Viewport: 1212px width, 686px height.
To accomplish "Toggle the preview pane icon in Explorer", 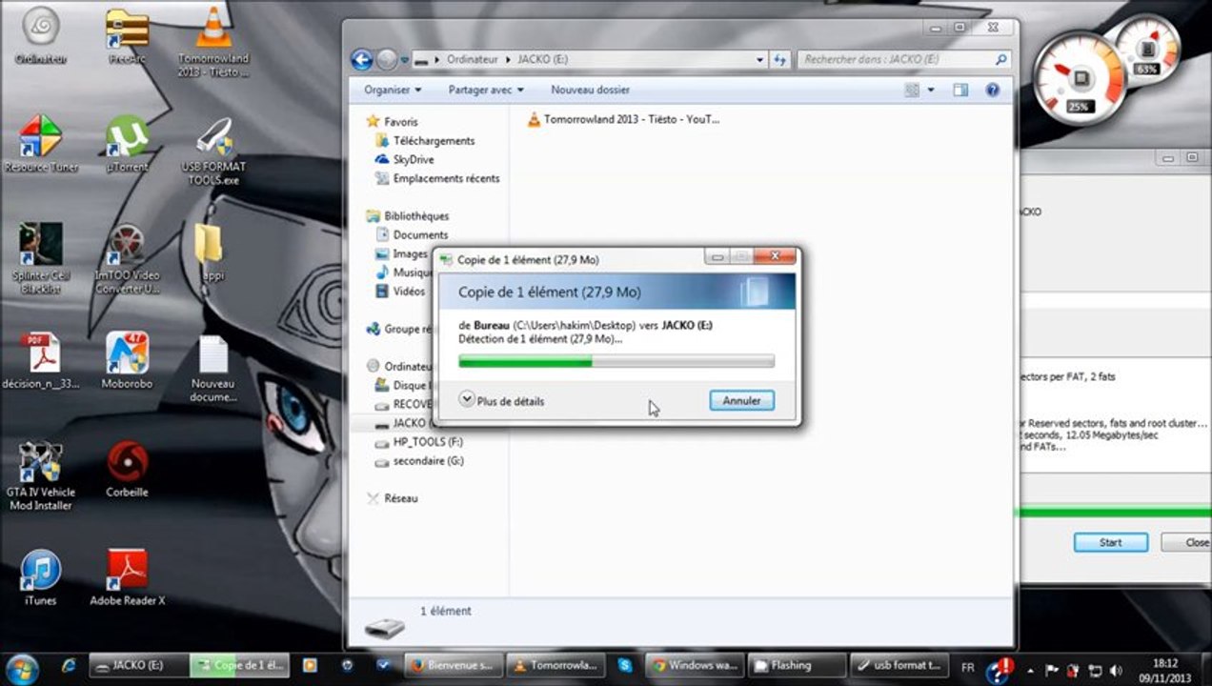I will coord(960,90).
